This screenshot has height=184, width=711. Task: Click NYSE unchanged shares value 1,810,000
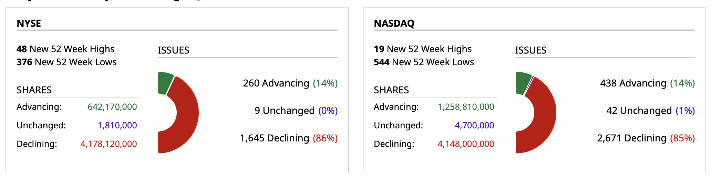(x=117, y=125)
